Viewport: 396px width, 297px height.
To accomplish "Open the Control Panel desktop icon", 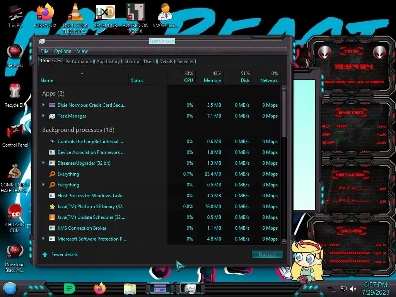I will pos(15,136).
